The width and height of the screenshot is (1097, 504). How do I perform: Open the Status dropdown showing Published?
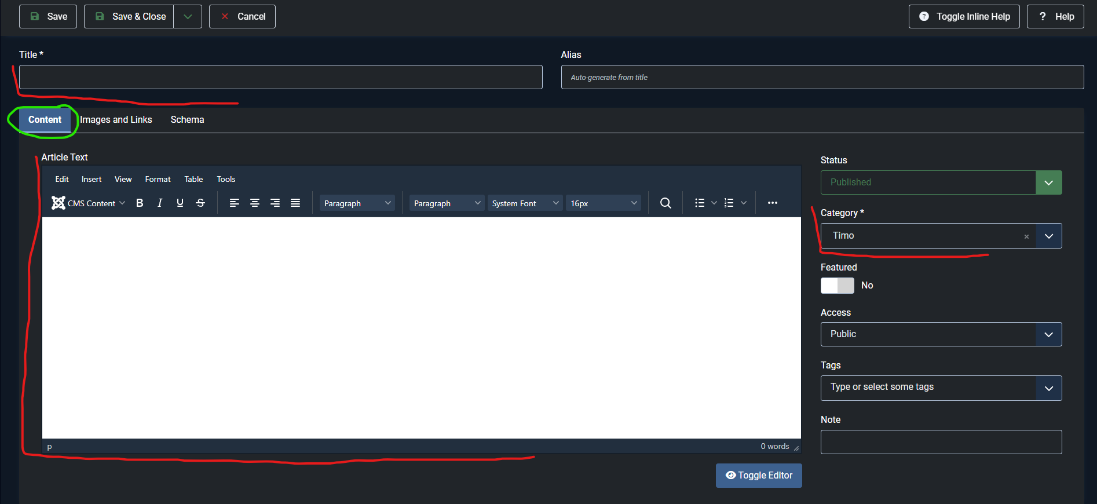click(x=941, y=182)
